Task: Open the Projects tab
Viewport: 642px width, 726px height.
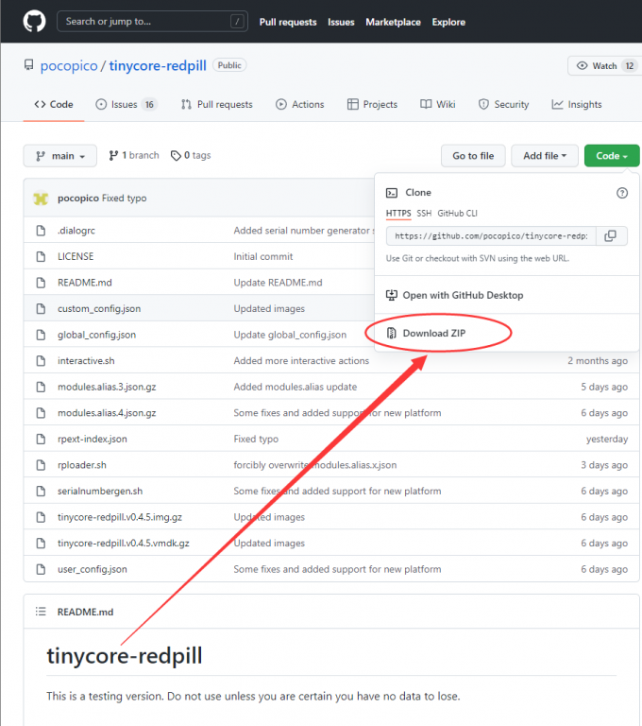Action: [372, 105]
